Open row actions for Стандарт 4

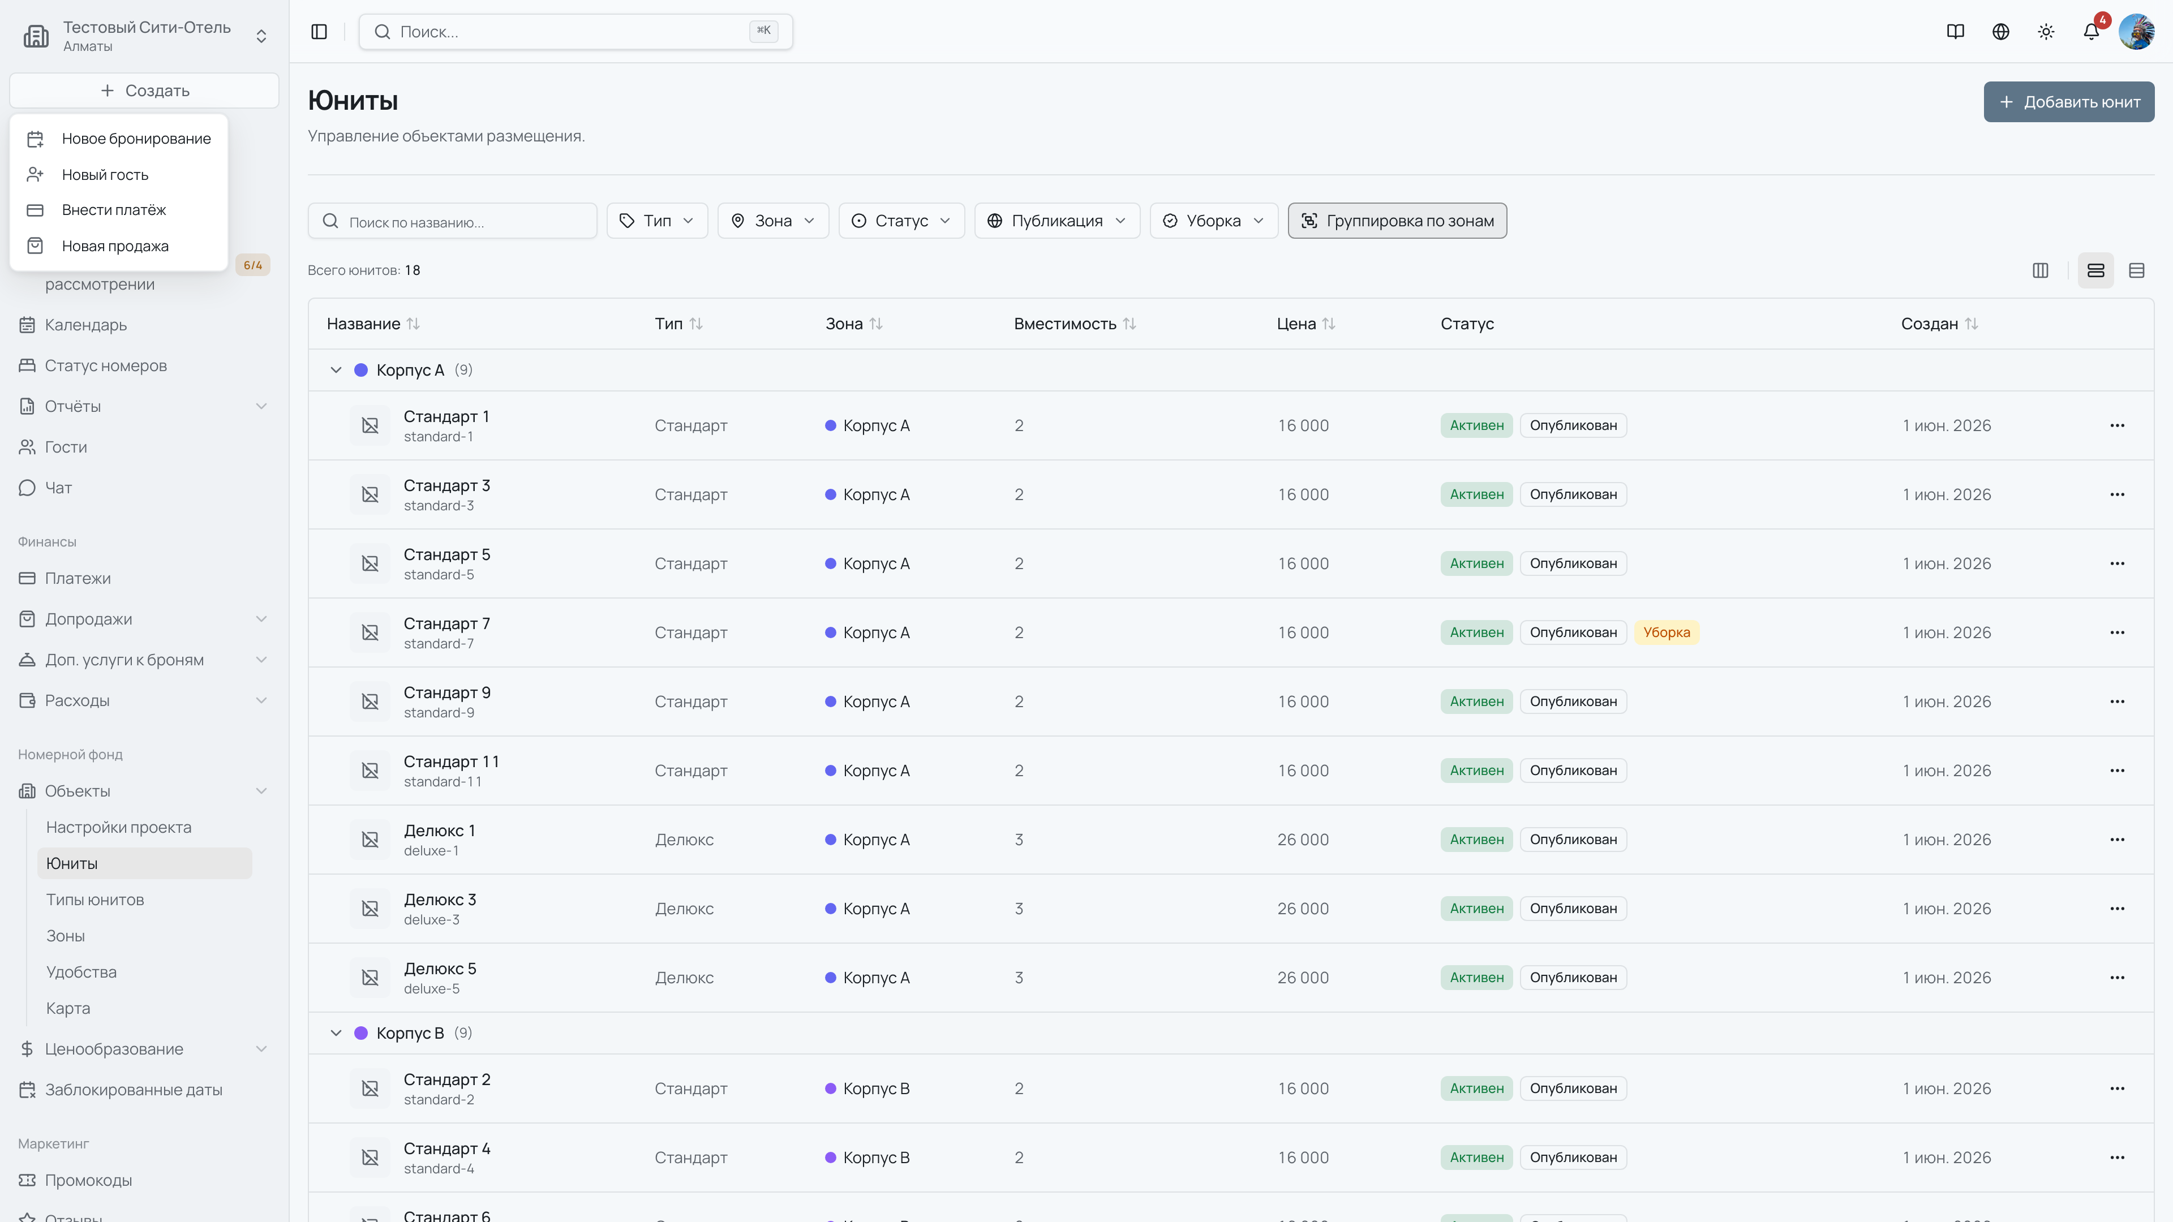pos(2118,1157)
